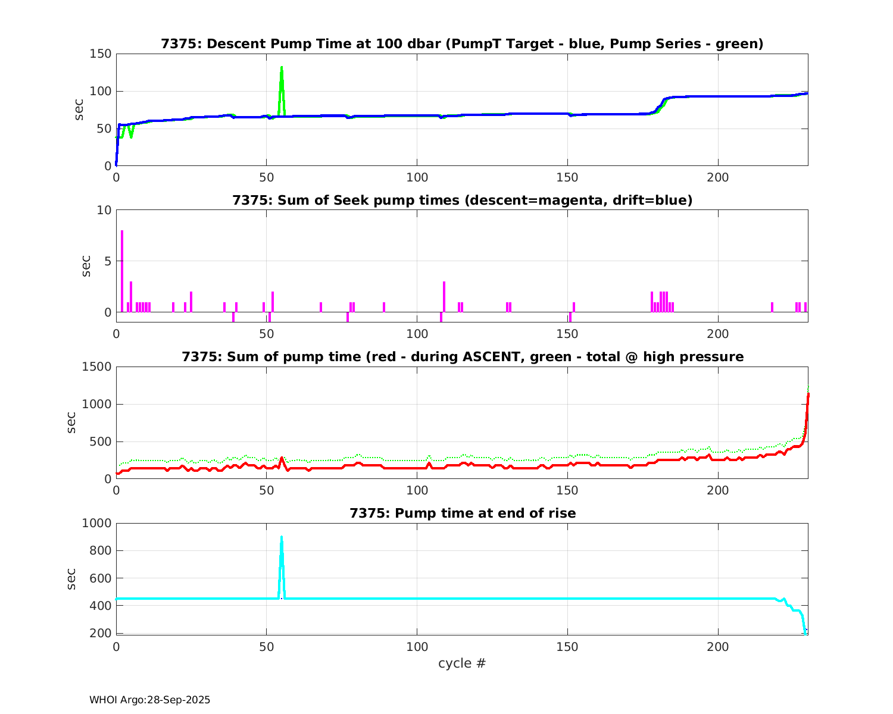The width and height of the screenshot is (893, 714).
Task: Click the 150 y-axis tick of top plot
Action: [x=100, y=54]
